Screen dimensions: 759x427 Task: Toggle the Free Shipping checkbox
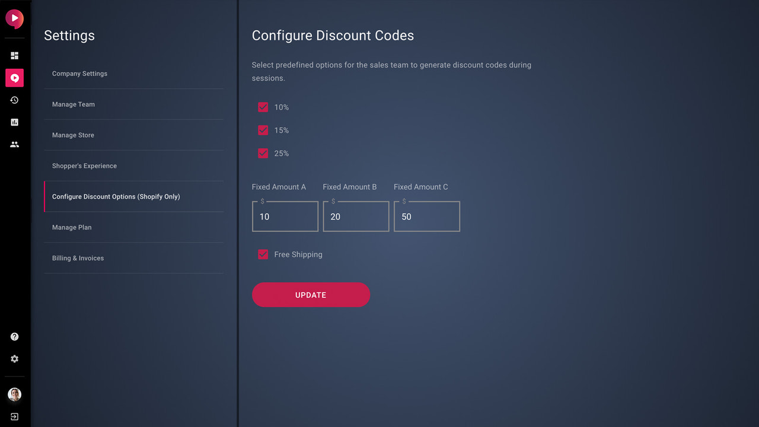[263, 254]
